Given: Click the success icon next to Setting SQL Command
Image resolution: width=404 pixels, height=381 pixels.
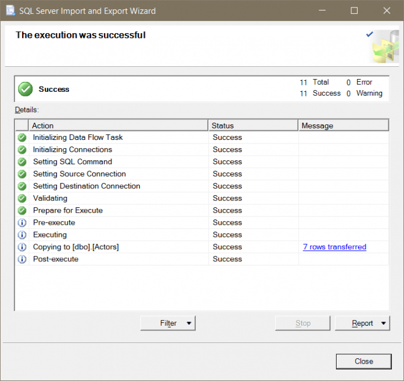Looking at the screenshot, I should 22,162.
